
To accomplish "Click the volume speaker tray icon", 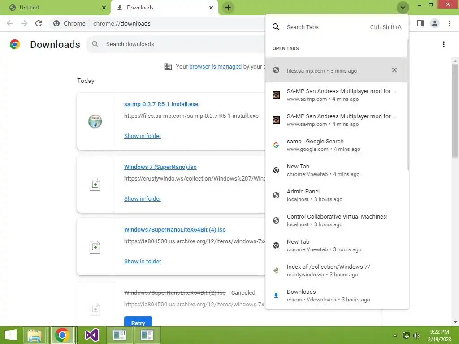I will [416, 335].
